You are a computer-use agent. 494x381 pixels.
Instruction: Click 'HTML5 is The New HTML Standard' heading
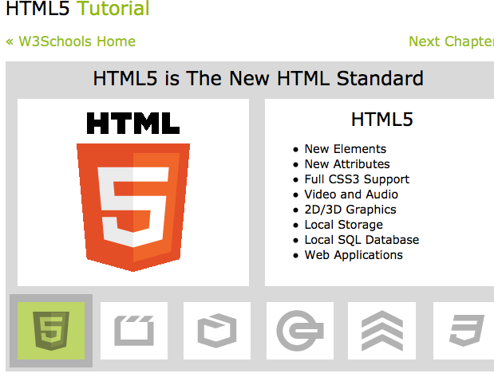(259, 78)
